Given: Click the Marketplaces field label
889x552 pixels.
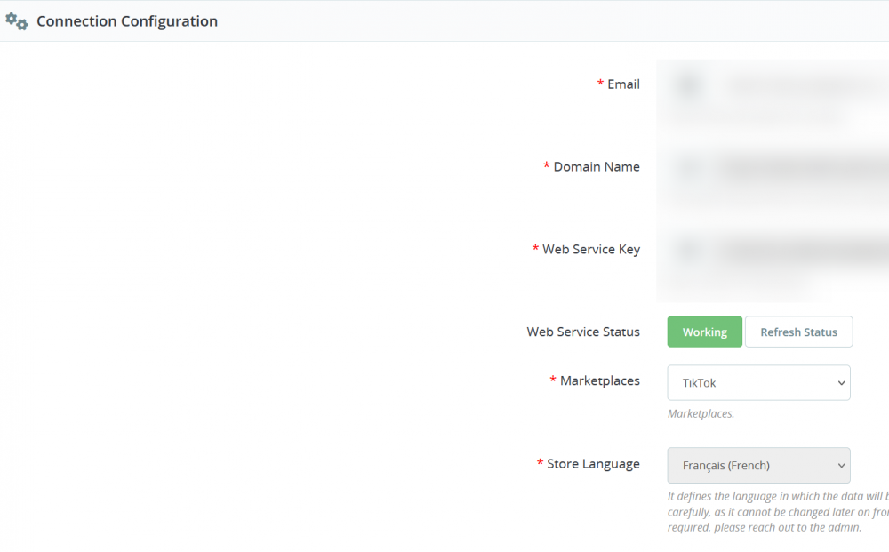Looking at the screenshot, I should point(599,380).
